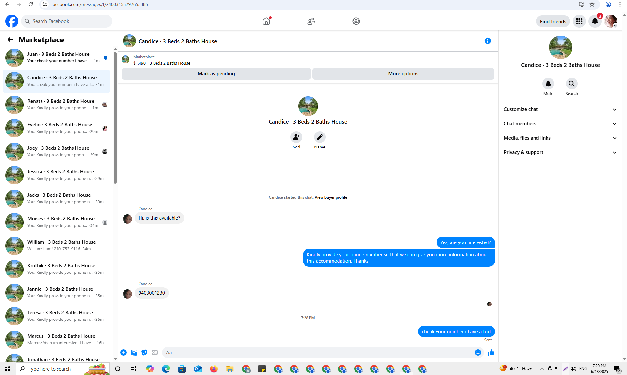Open Outlook from taskbar
This screenshot has height=375, width=627.
pos(198,369)
